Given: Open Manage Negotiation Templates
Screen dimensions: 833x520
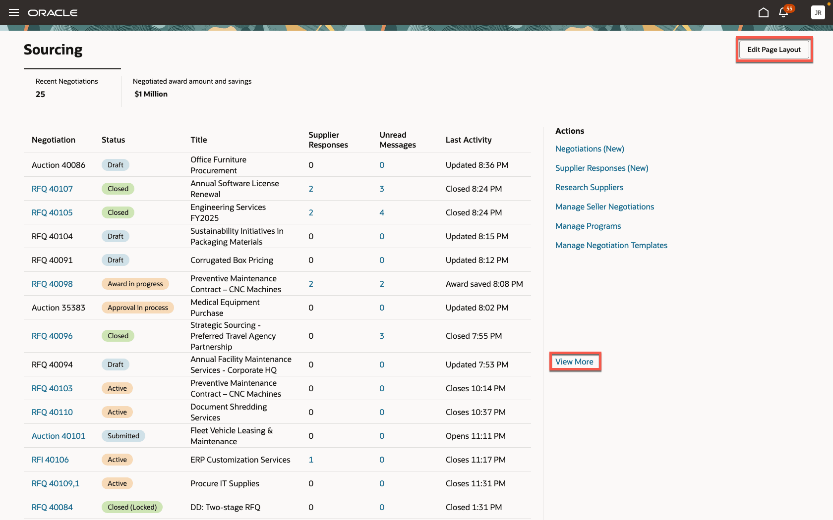Looking at the screenshot, I should click(611, 245).
